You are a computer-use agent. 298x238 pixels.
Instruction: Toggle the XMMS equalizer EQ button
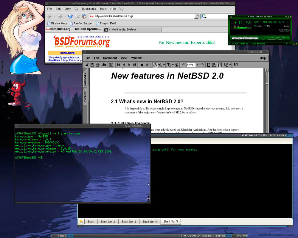(x=281, y=30)
